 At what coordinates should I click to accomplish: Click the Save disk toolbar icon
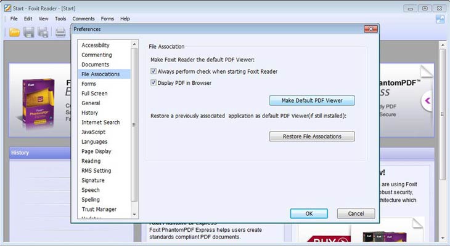29,32
